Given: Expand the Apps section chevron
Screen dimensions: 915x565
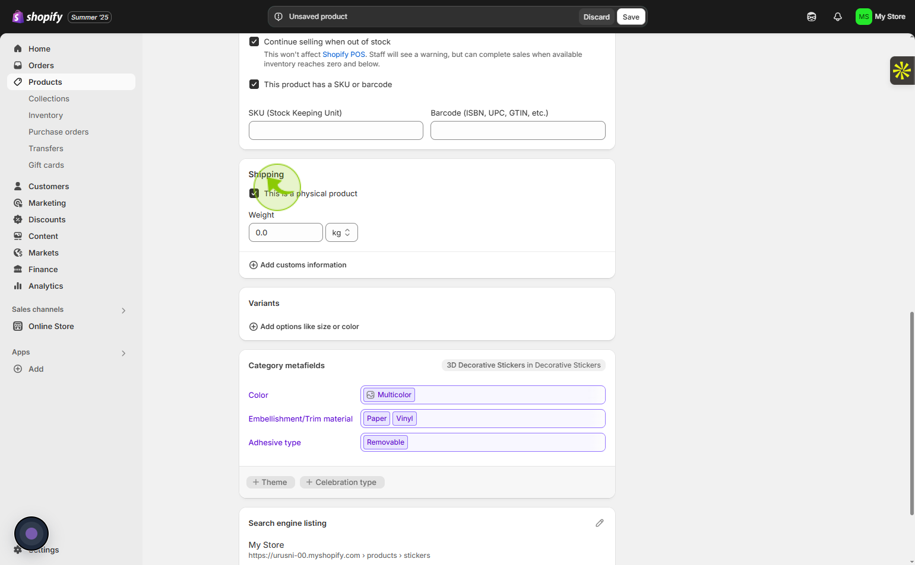Looking at the screenshot, I should 124,353.
